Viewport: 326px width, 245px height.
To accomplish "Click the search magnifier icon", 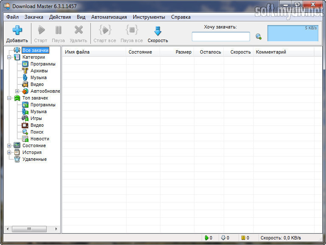I will pos(259,37).
